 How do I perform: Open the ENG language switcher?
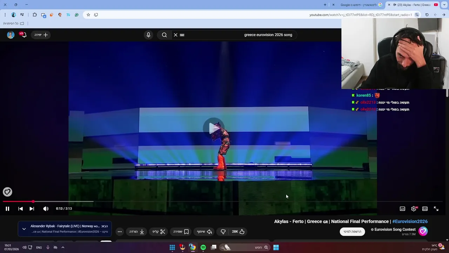(39, 247)
